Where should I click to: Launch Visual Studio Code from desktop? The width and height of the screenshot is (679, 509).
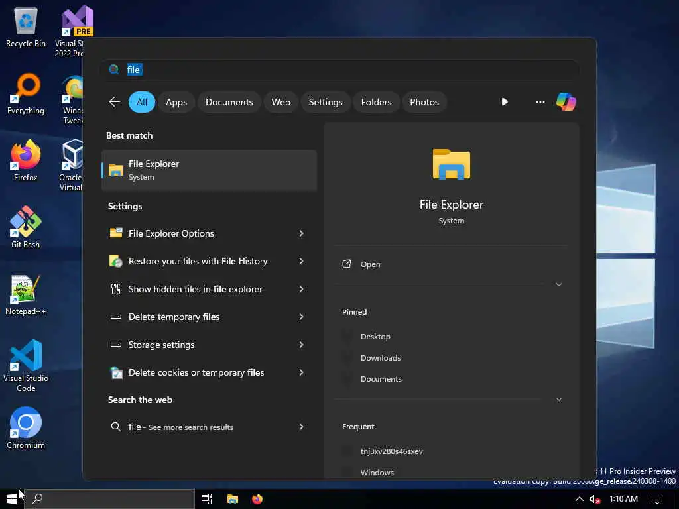point(26,366)
